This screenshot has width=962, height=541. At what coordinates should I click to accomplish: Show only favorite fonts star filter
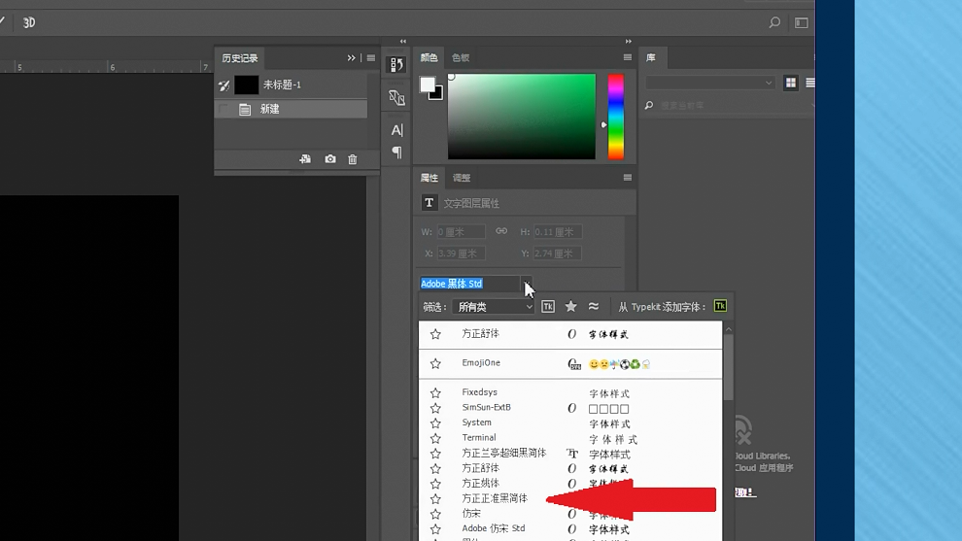click(570, 306)
